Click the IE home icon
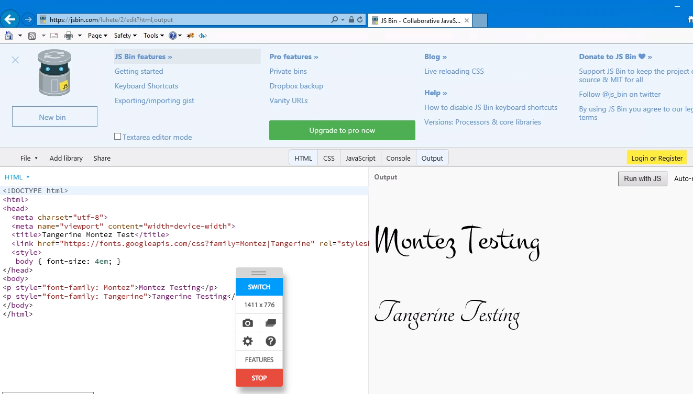 tap(9, 36)
